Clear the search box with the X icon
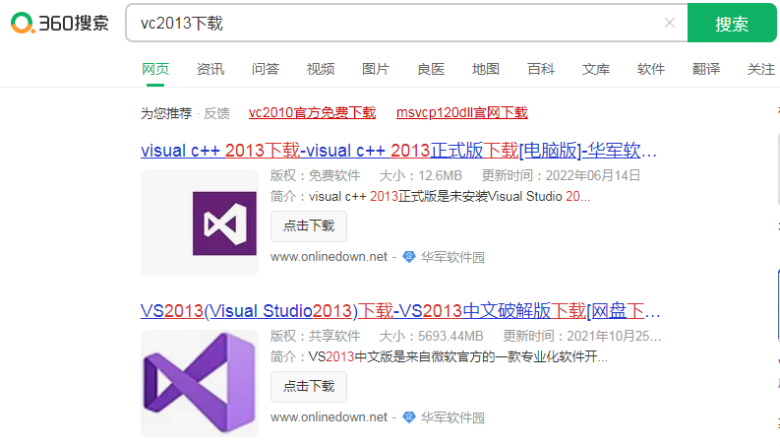780x446 pixels. [670, 23]
